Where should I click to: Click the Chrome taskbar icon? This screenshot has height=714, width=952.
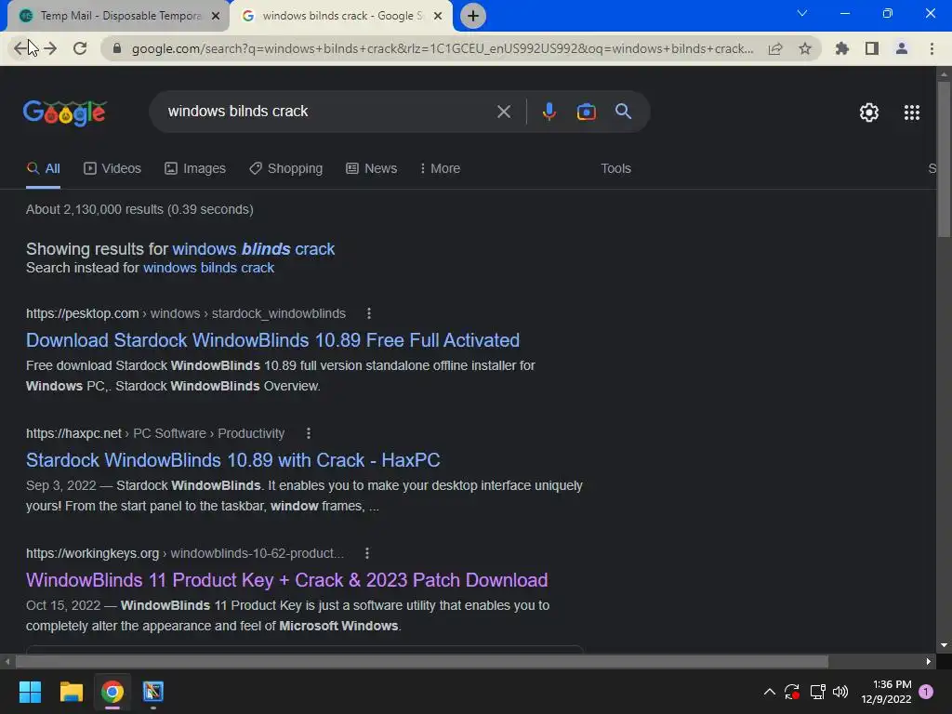[112, 692]
